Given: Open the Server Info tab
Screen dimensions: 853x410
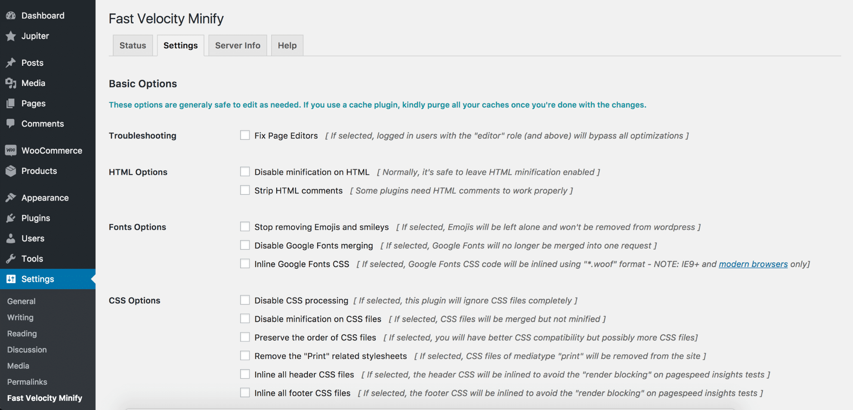Looking at the screenshot, I should point(238,45).
